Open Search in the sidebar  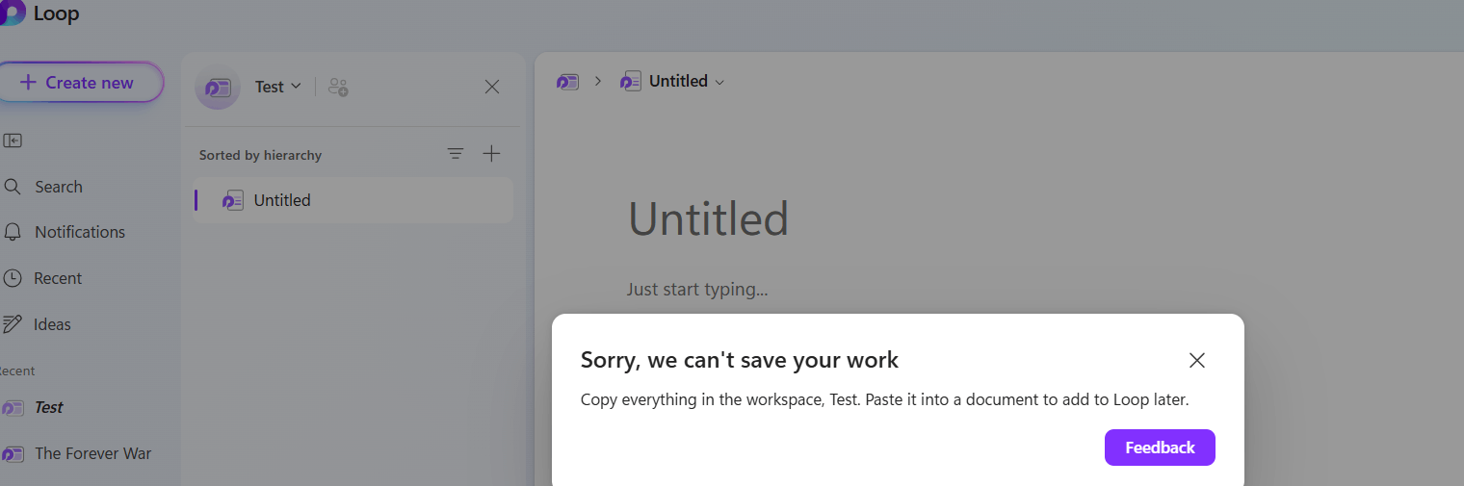click(44, 187)
